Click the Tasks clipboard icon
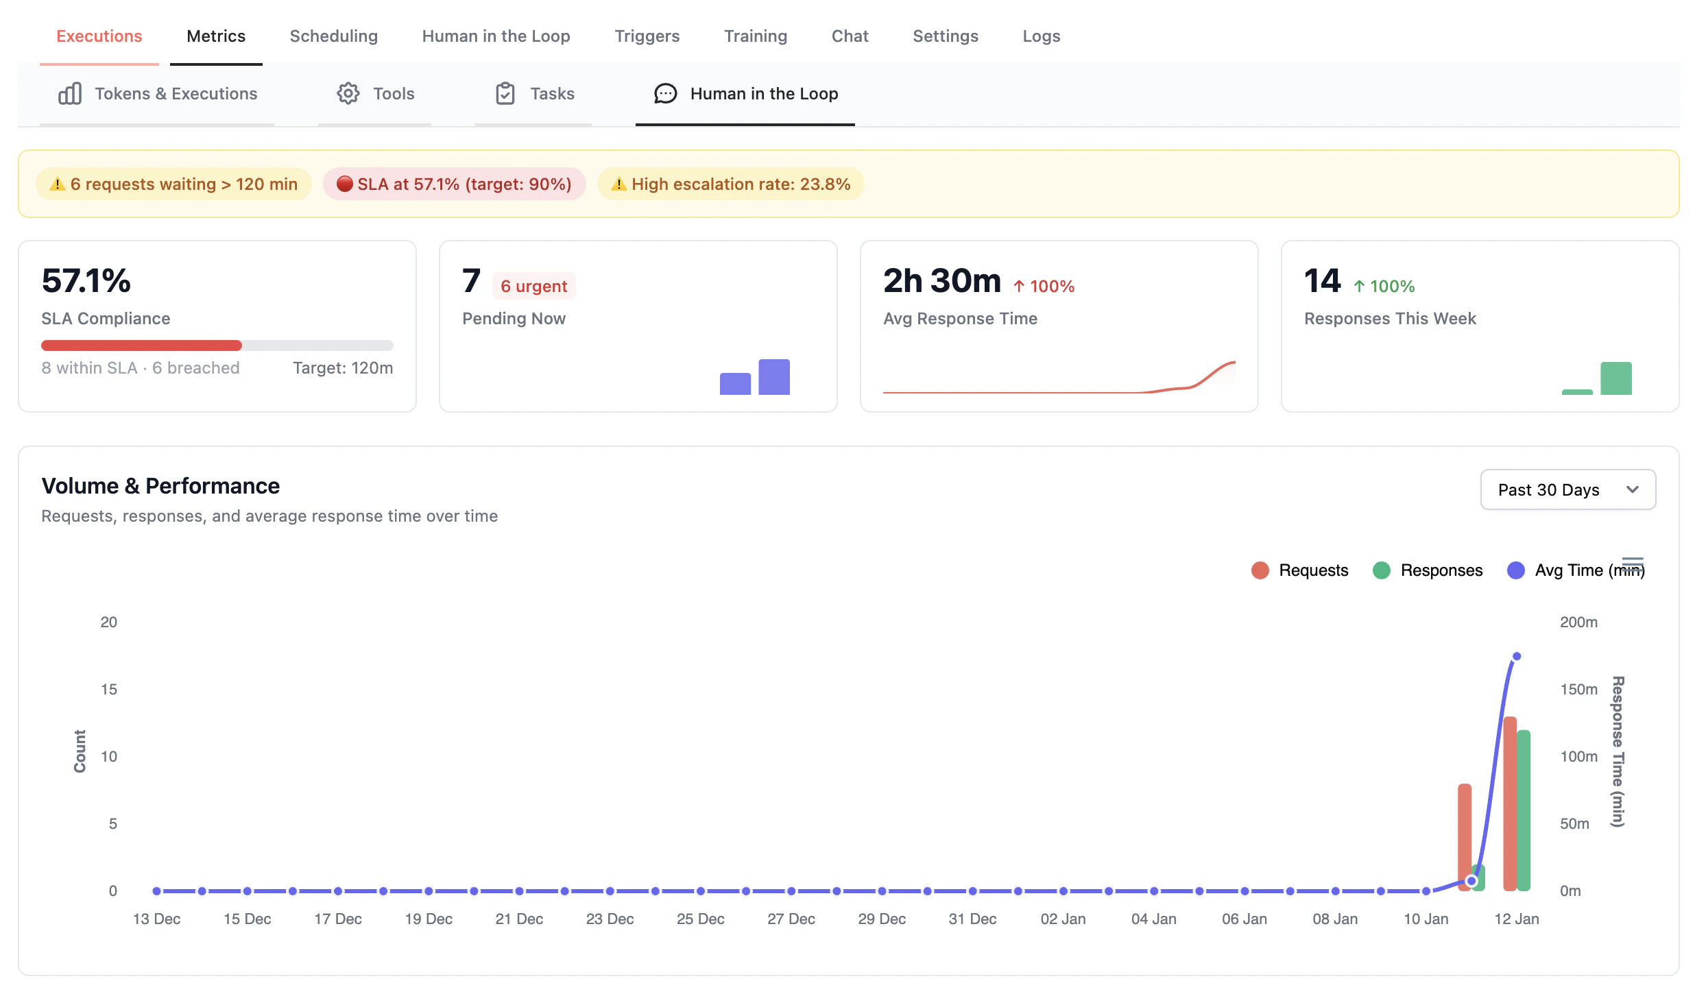The image size is (1695, 994). coord(506,94)
